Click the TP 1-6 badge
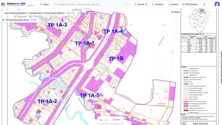This screenshot has height=125, width=222. click(34, 20)
